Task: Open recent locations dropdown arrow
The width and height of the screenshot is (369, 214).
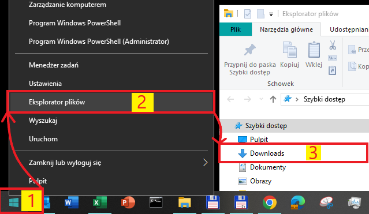Action: [x=261, y=99]
